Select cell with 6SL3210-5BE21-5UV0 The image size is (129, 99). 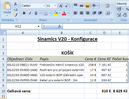[x=23, y=65]
